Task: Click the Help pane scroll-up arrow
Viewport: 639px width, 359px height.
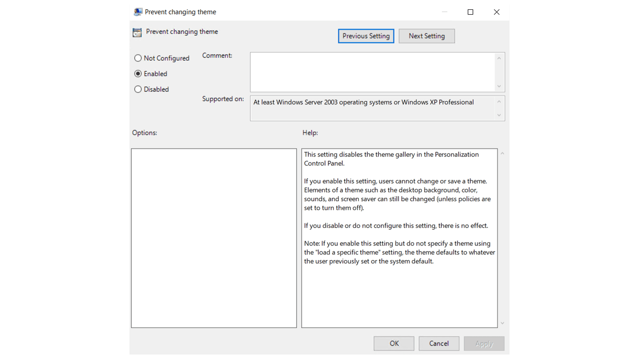Action: 502,152
